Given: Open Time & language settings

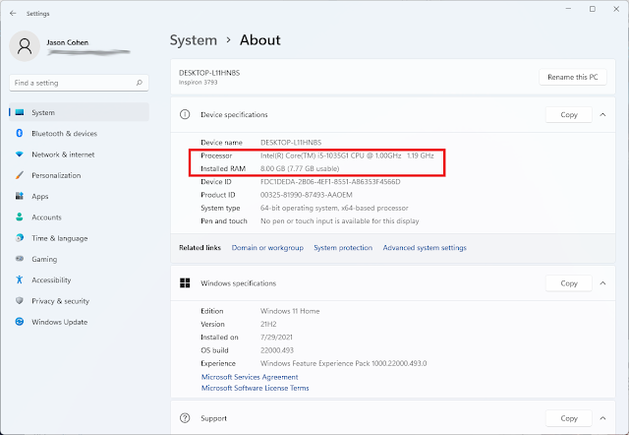Looking at the screenshot, I should pos(79,238).
